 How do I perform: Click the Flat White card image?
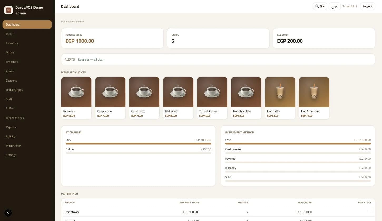178,92
